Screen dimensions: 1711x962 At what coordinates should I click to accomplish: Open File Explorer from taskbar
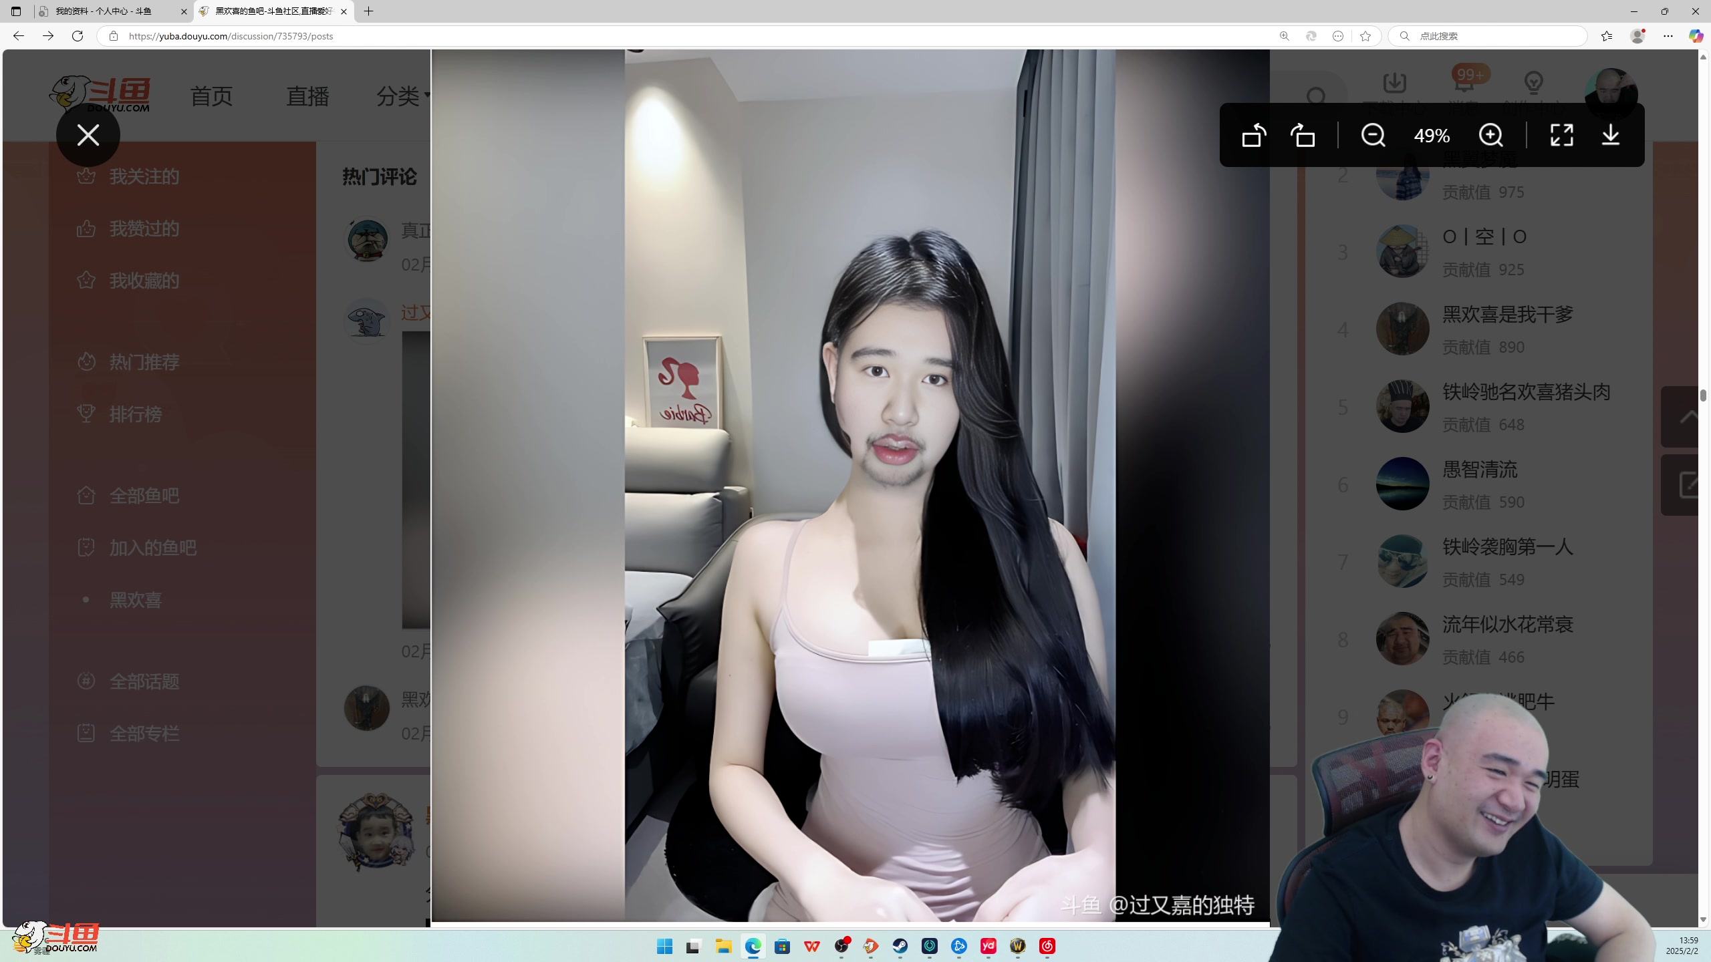(x=723, y=946)
